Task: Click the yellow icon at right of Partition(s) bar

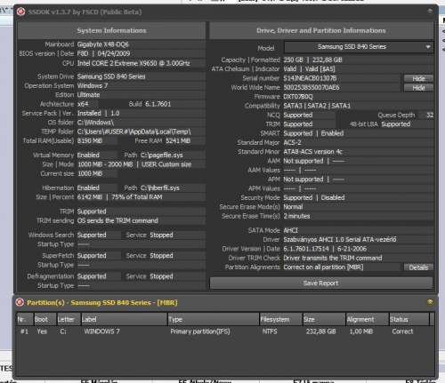Action: click(430, 302)
